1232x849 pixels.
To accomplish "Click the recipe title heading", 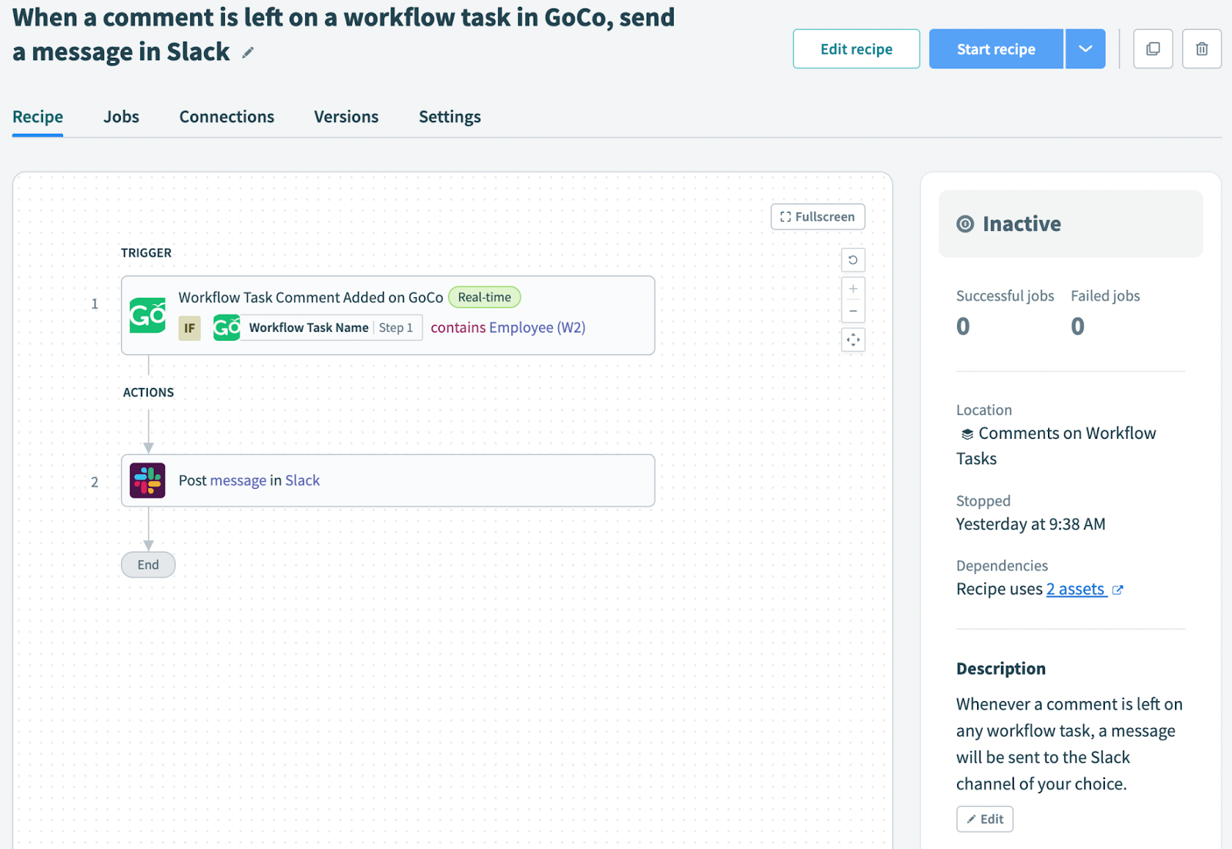I will tap(343, 35).
